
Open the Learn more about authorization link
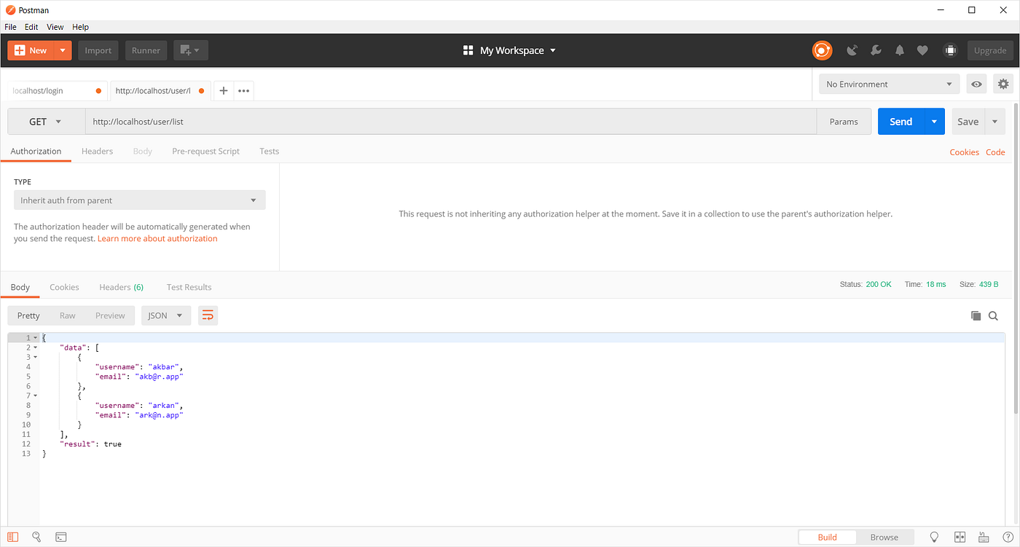pos(157,238)
